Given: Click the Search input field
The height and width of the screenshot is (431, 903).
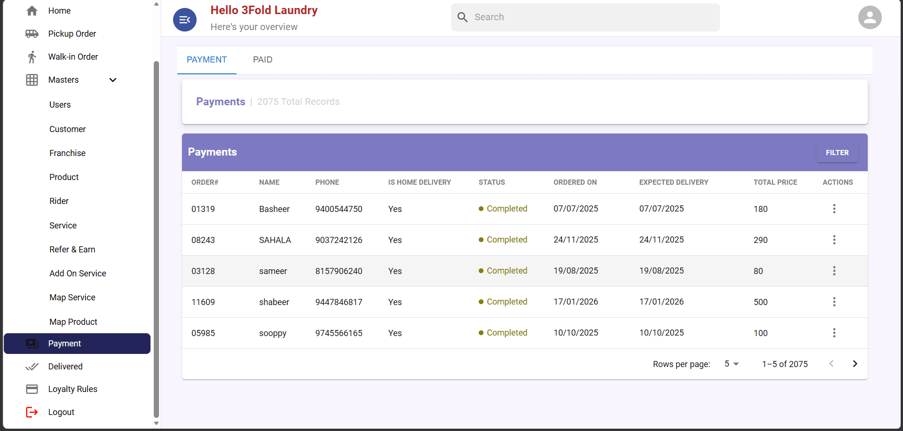Looking at the screenshot, I should [x=585, y=17].
